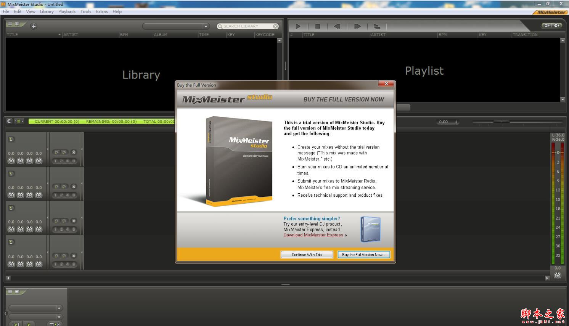Collapse the second track's knob section arrow
Screen dimensions: 569x326
(48, 183)
